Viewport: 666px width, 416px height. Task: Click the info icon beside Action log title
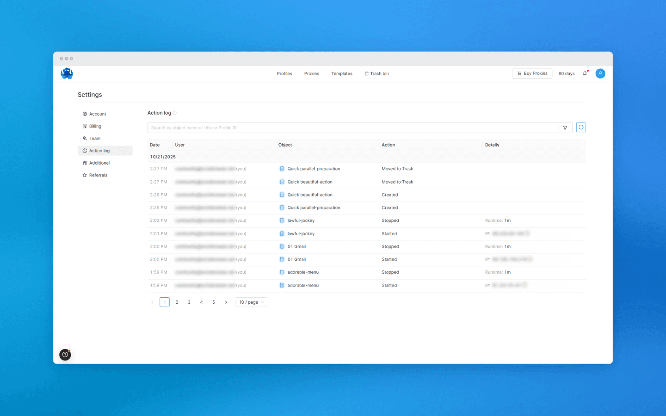tap(175, 113)
